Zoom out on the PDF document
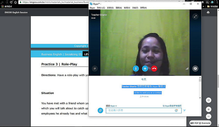Viewport: 219px width, 127px height. click(208, 116)
